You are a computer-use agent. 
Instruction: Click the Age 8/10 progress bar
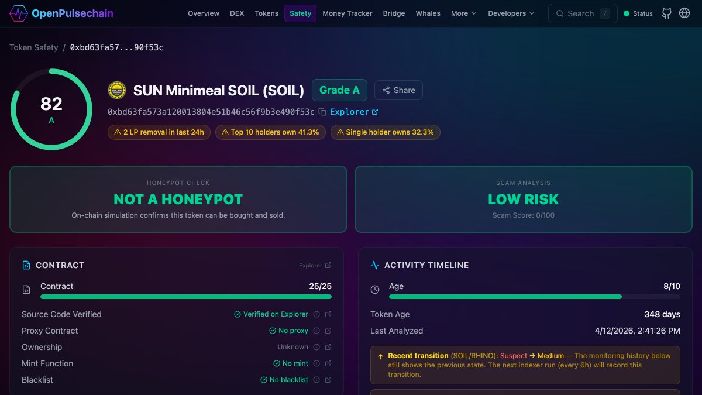535,297
